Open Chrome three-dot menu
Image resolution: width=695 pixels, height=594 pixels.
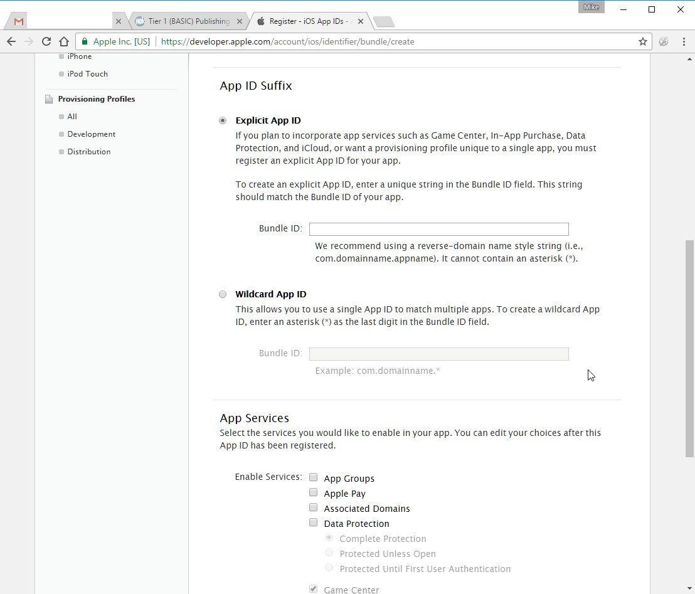pos(684,41)
